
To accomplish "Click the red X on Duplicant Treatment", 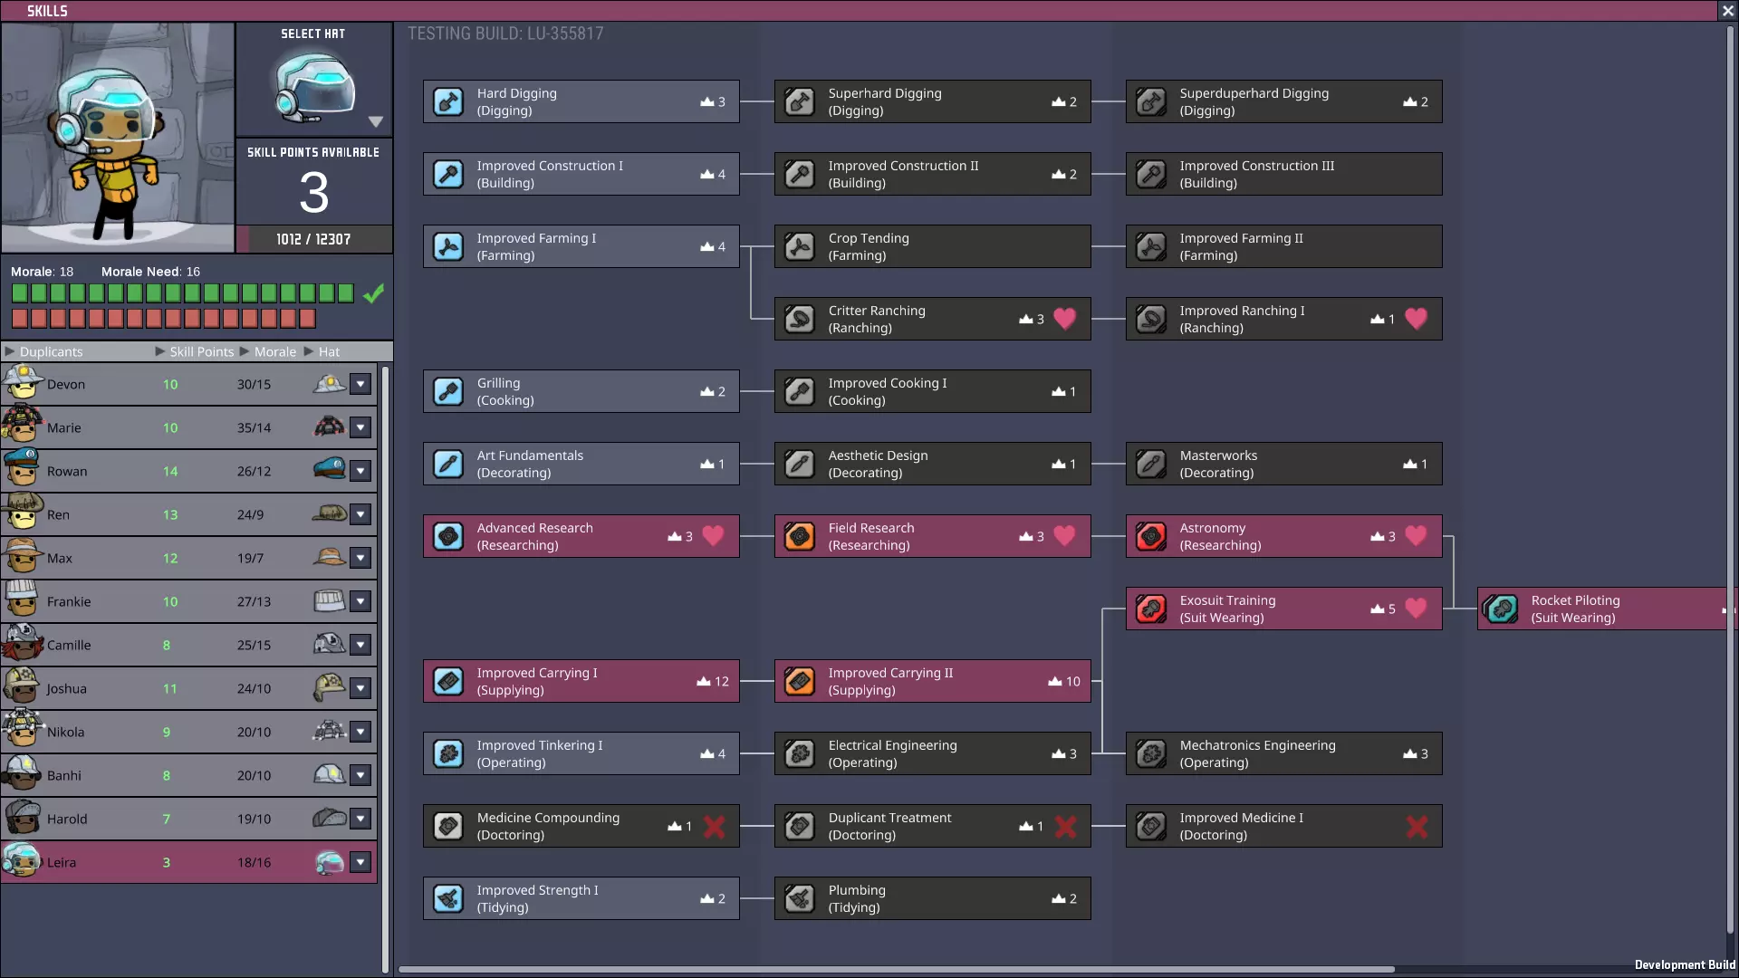I will pos(1065,826).
